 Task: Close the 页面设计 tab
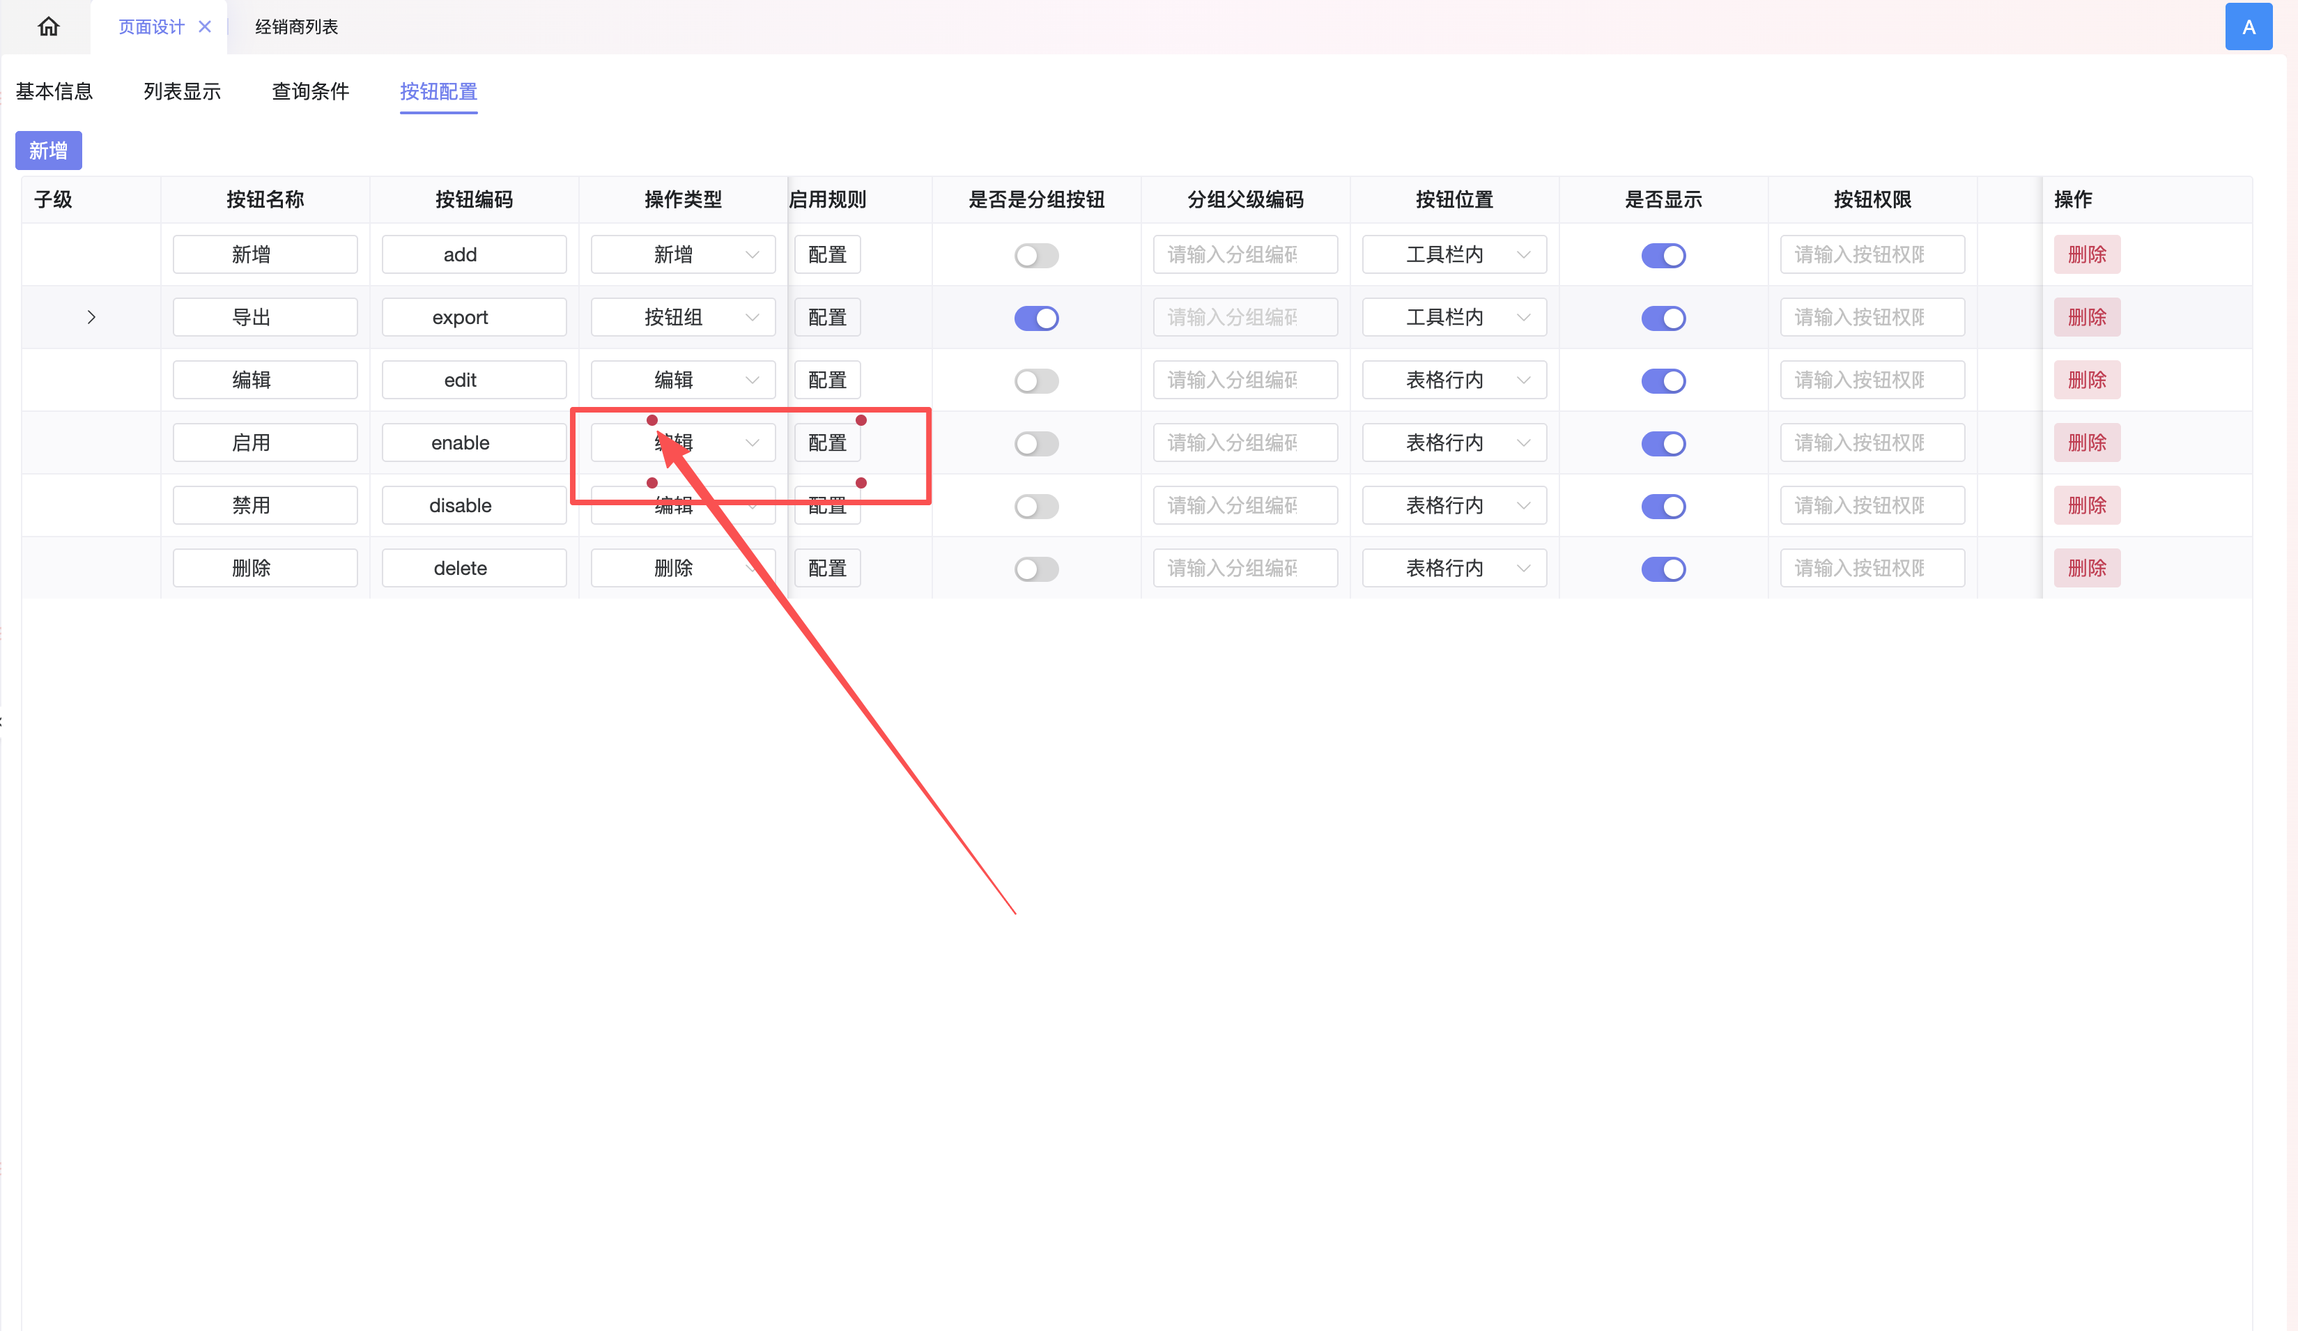click(205, 26)
